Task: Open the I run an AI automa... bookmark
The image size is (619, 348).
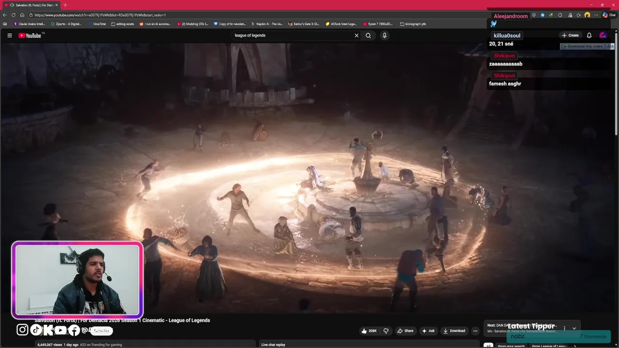Action: pos(155,24)
